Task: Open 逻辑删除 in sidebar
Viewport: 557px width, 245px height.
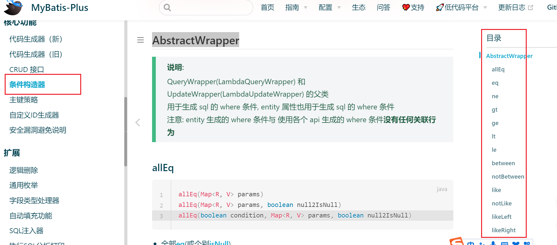Action: pyautogui.click(x=24, y=170)
